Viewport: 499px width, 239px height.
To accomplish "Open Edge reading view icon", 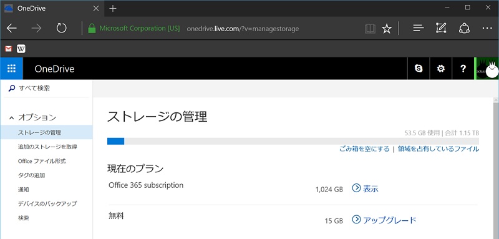I will click(x=370, y=29).
